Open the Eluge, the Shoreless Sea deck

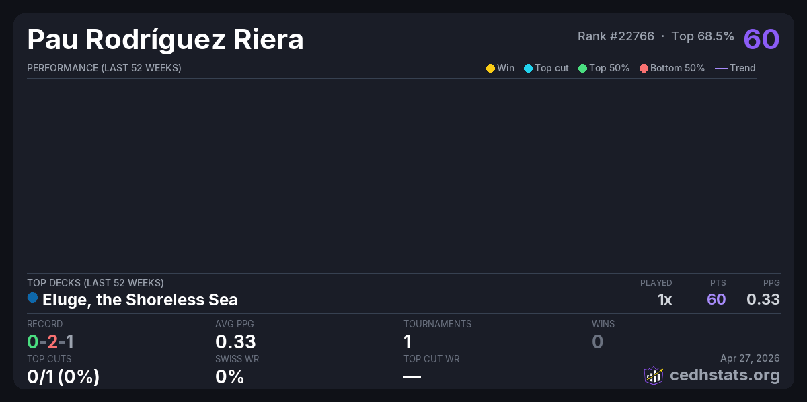140,299
